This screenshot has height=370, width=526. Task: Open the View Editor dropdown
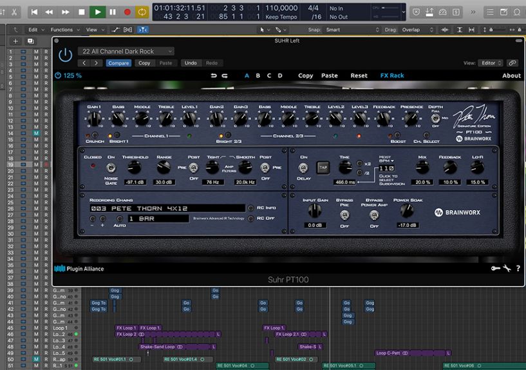point(491,63)
